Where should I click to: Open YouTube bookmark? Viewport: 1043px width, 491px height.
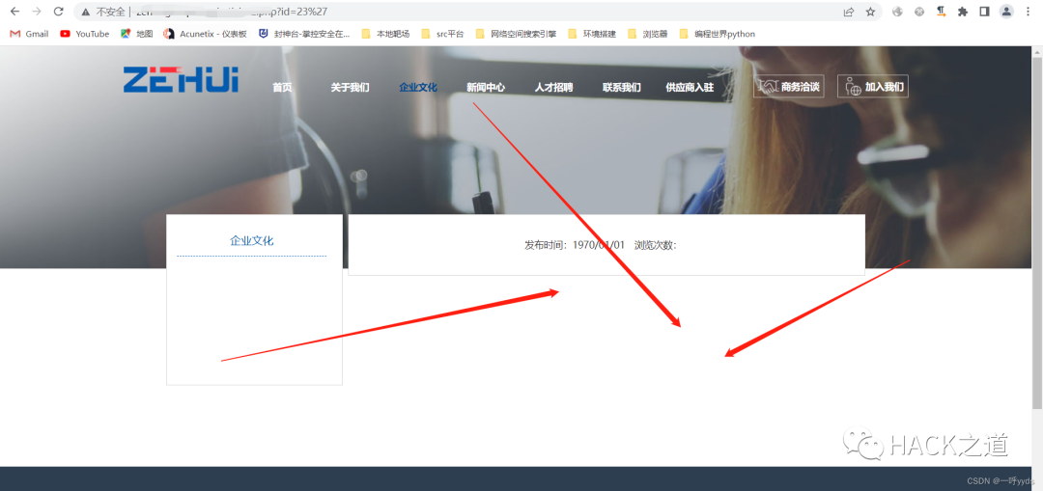coord(84,34)
